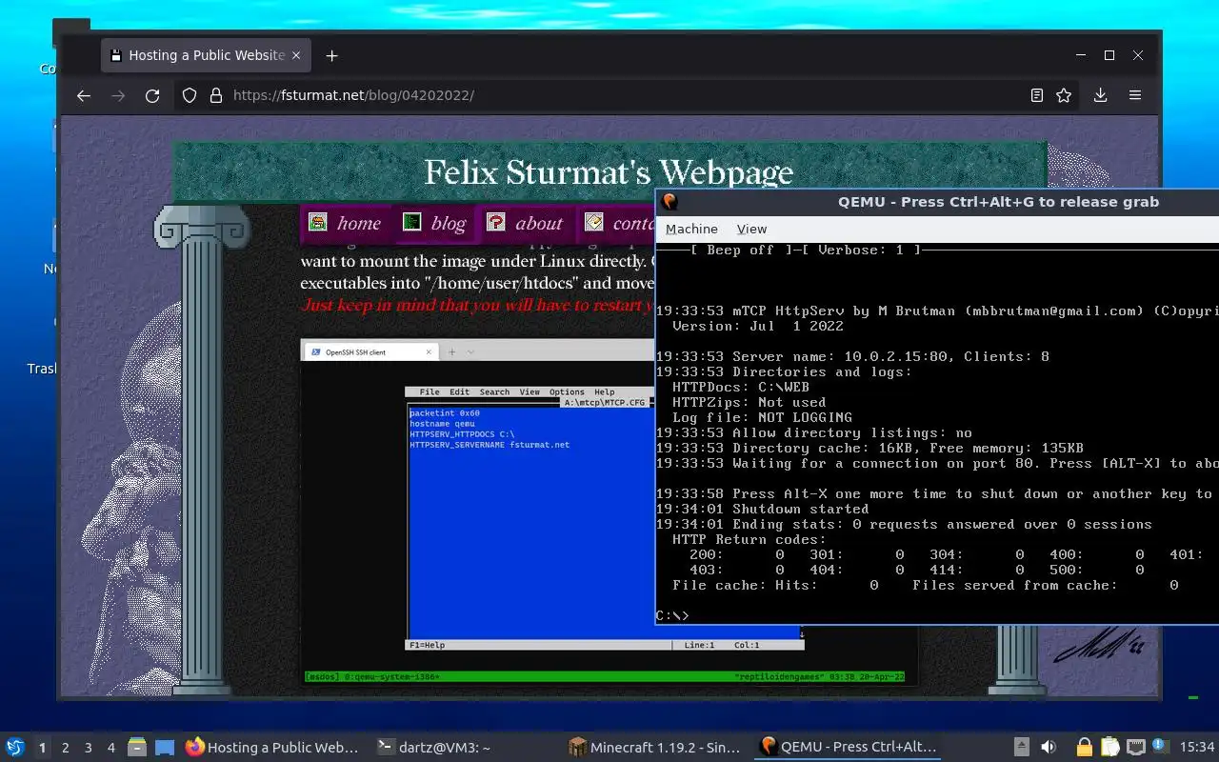The height and width of the screenshot is (762, 1219).
Task: Open the shield tracking protection icon
Action: (x=190, y=95)
